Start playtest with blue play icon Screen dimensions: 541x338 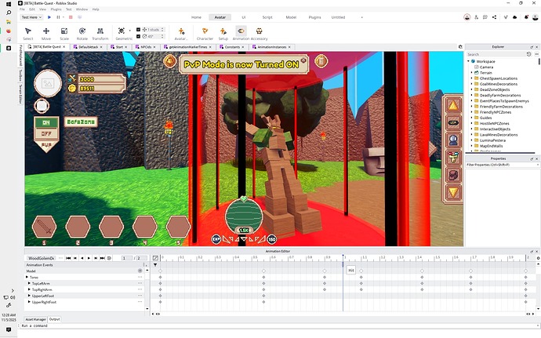point(49,17)
